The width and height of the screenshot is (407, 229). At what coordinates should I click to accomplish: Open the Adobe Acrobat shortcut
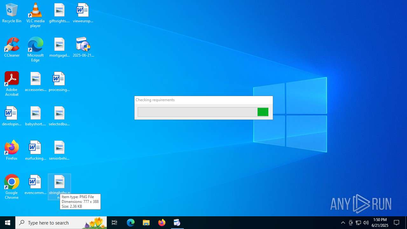point(12,84)
